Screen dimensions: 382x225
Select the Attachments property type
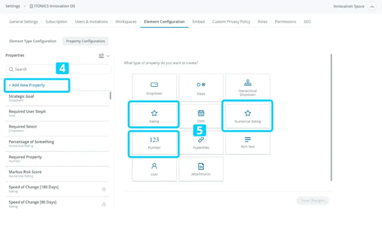(201, 169)
